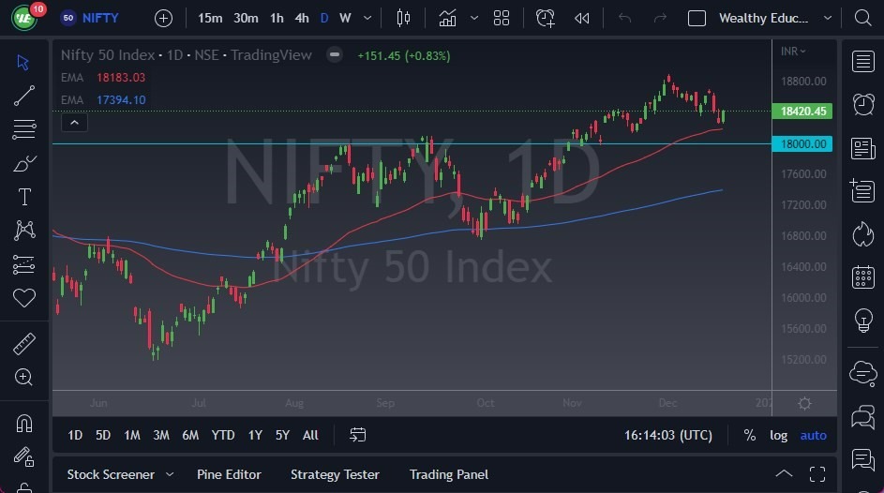Open the Stock Screener tab
Screen dimensions: 884x493
(x=111, y=474)
